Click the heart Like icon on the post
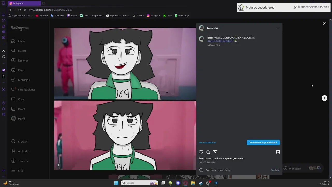 pyautogui.click(x=201, y=152)
